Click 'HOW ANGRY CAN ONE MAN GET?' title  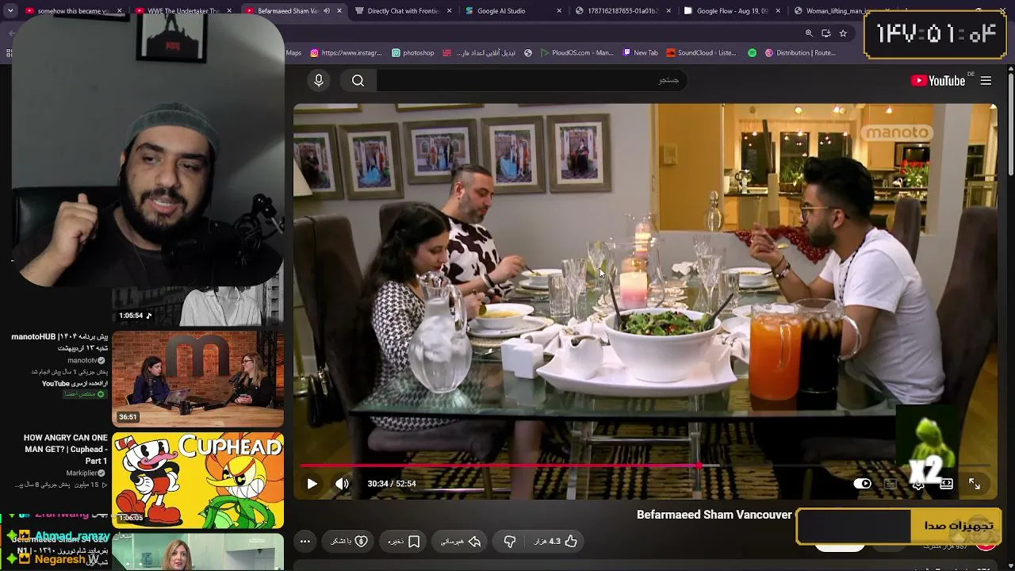66,449
